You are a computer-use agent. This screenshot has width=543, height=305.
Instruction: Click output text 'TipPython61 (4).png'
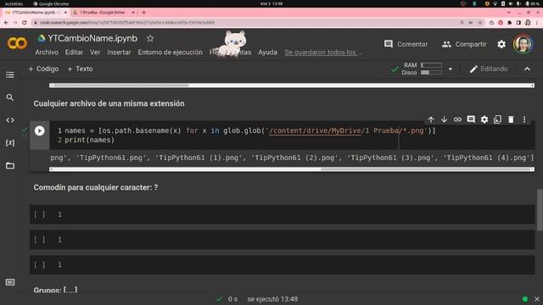tap(486, 158)
